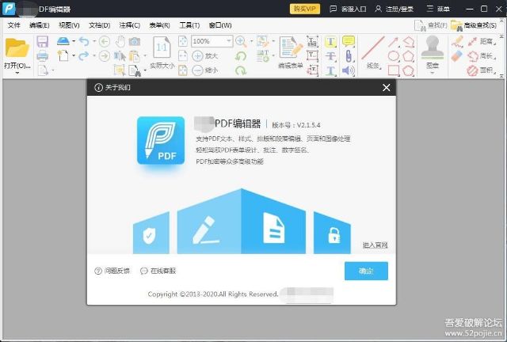507x342 pixels.
Task: Click the paperclip attachment tool
Action: [x=349, y=56]
